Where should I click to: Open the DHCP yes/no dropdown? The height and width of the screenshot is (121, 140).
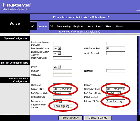tap(57, 67)
